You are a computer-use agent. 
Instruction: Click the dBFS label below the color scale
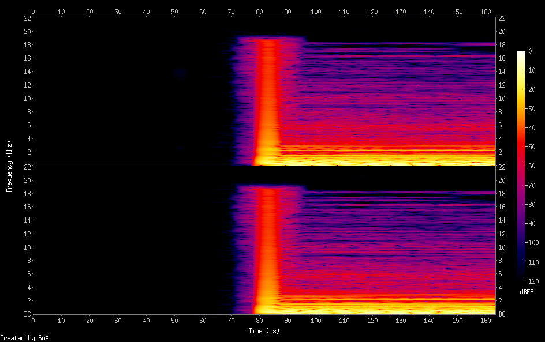(527, 292)
